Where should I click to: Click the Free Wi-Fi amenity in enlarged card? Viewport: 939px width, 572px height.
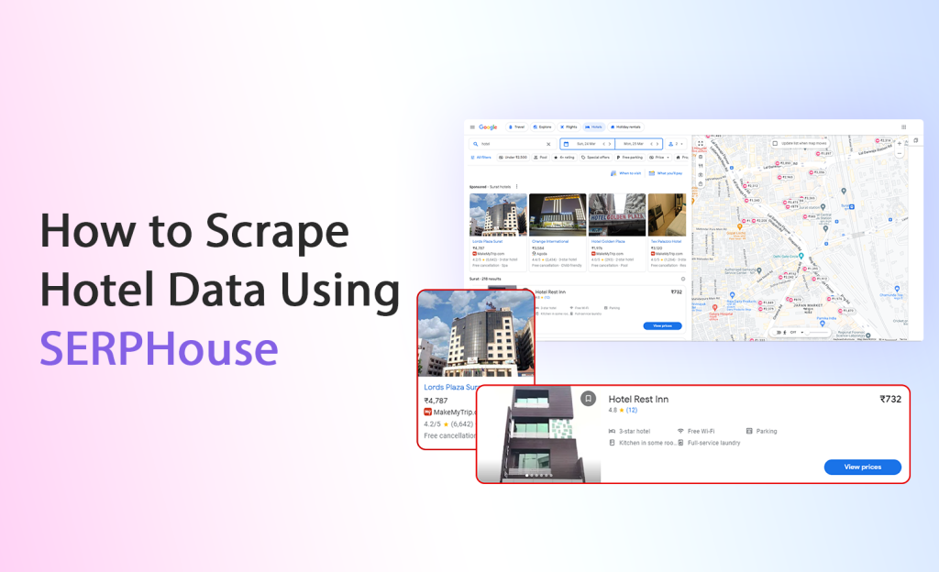tap(696, 431)
